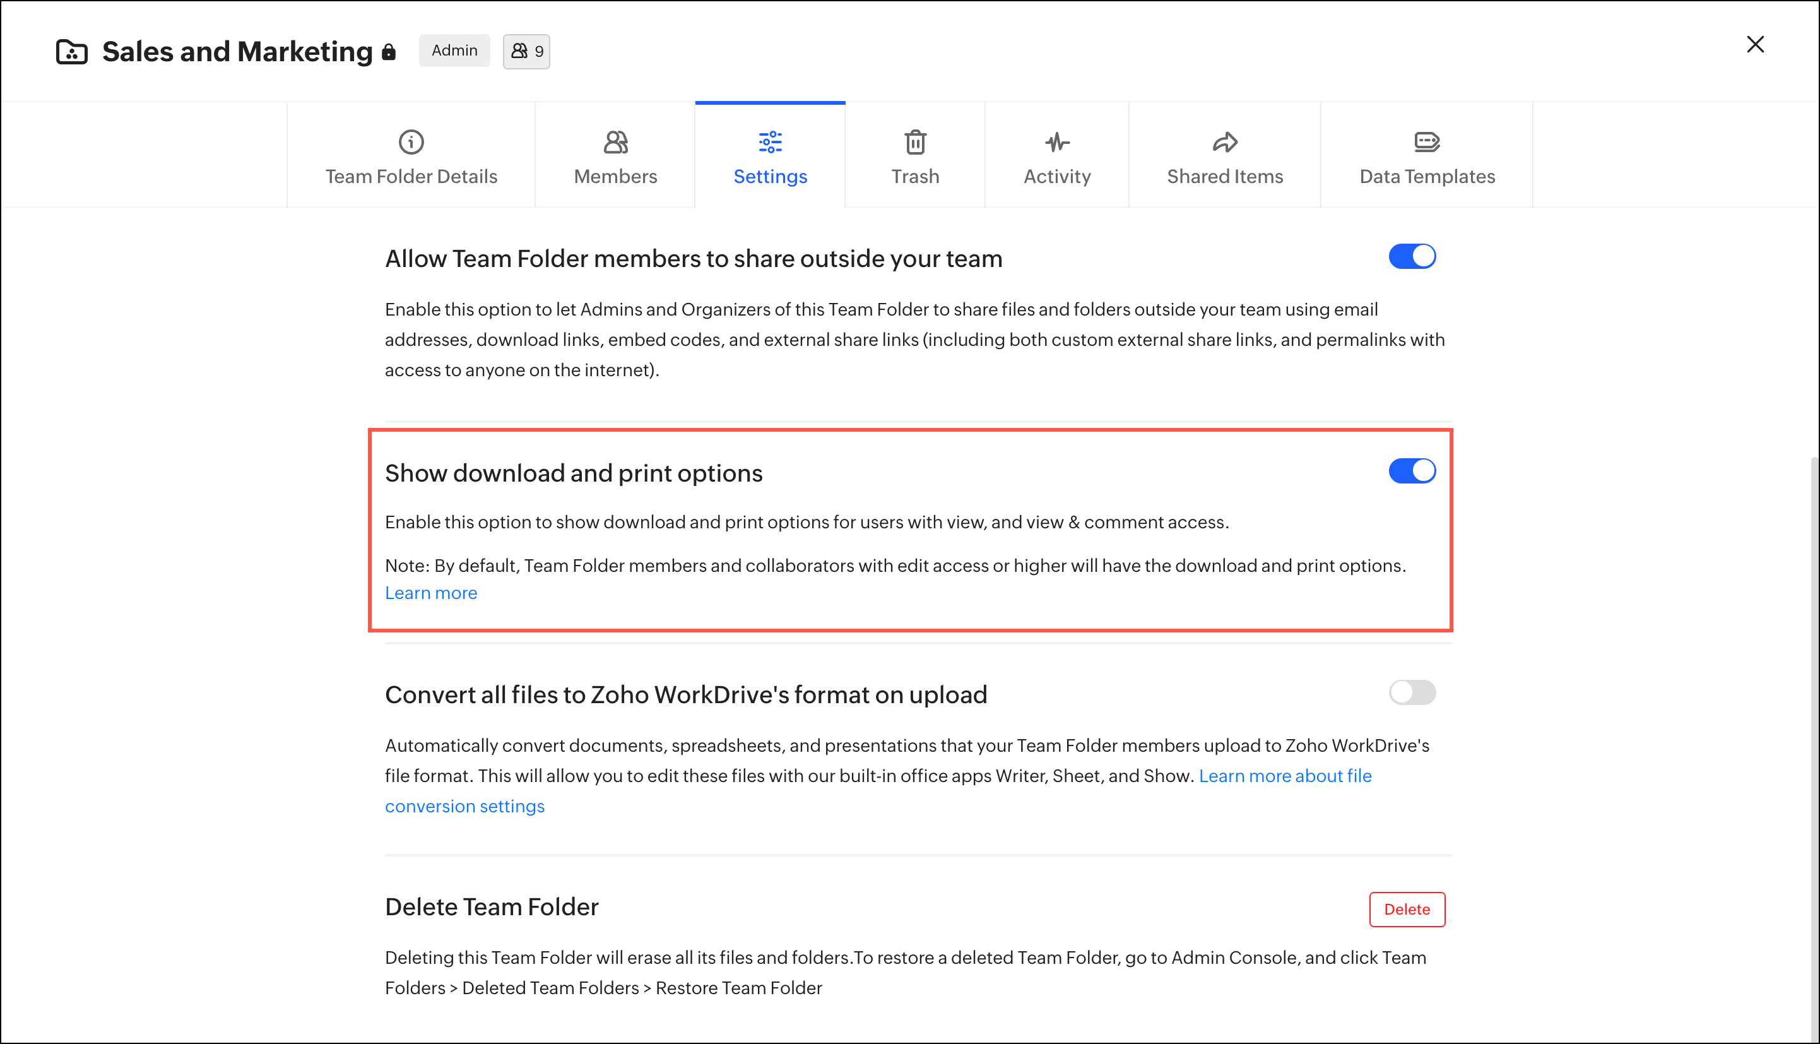Image resolution: width=1820 pixels, height=1044 pixels.
Task: Click the vertical scrollbar on right edge
Action: [1814, 717]
